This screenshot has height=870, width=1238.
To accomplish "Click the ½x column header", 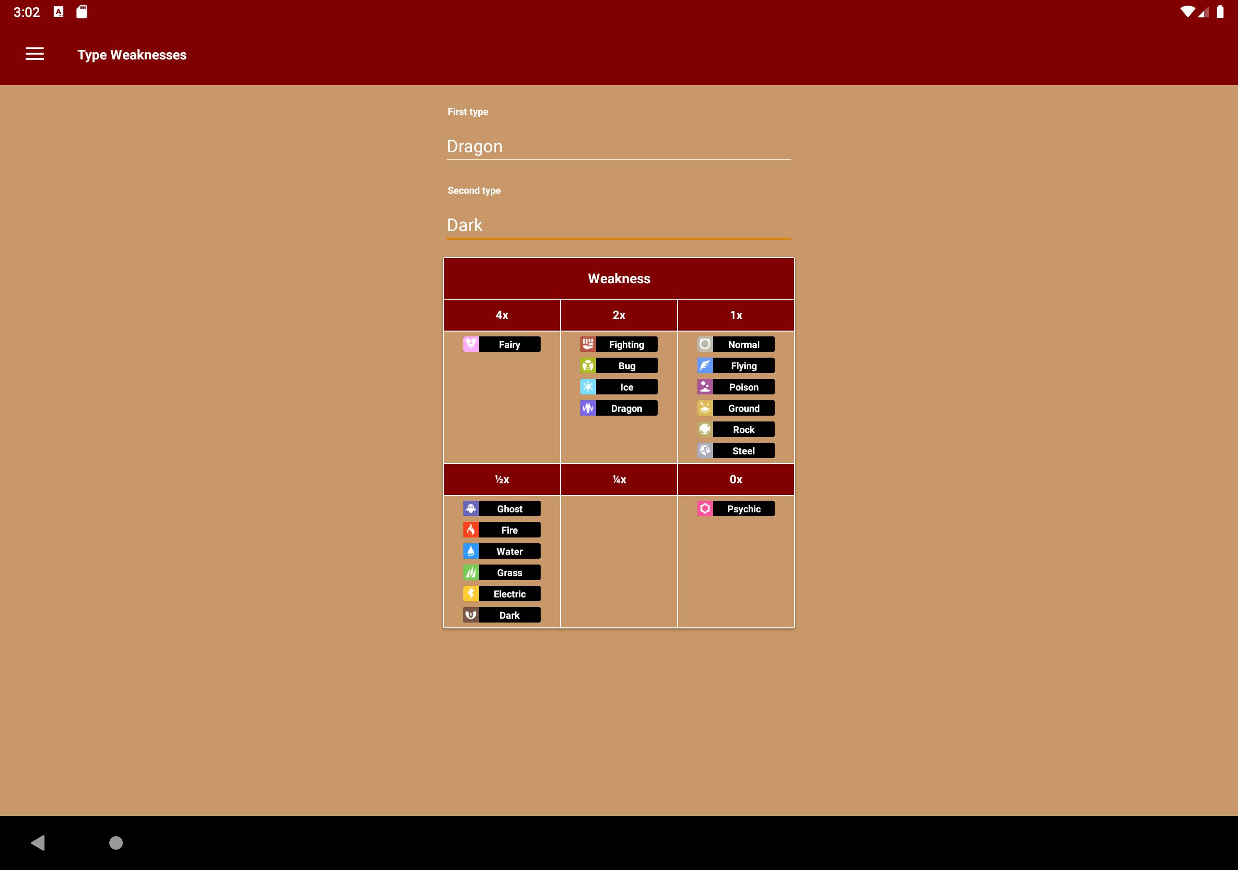I will pyautogui.click(x=502, y=480).
